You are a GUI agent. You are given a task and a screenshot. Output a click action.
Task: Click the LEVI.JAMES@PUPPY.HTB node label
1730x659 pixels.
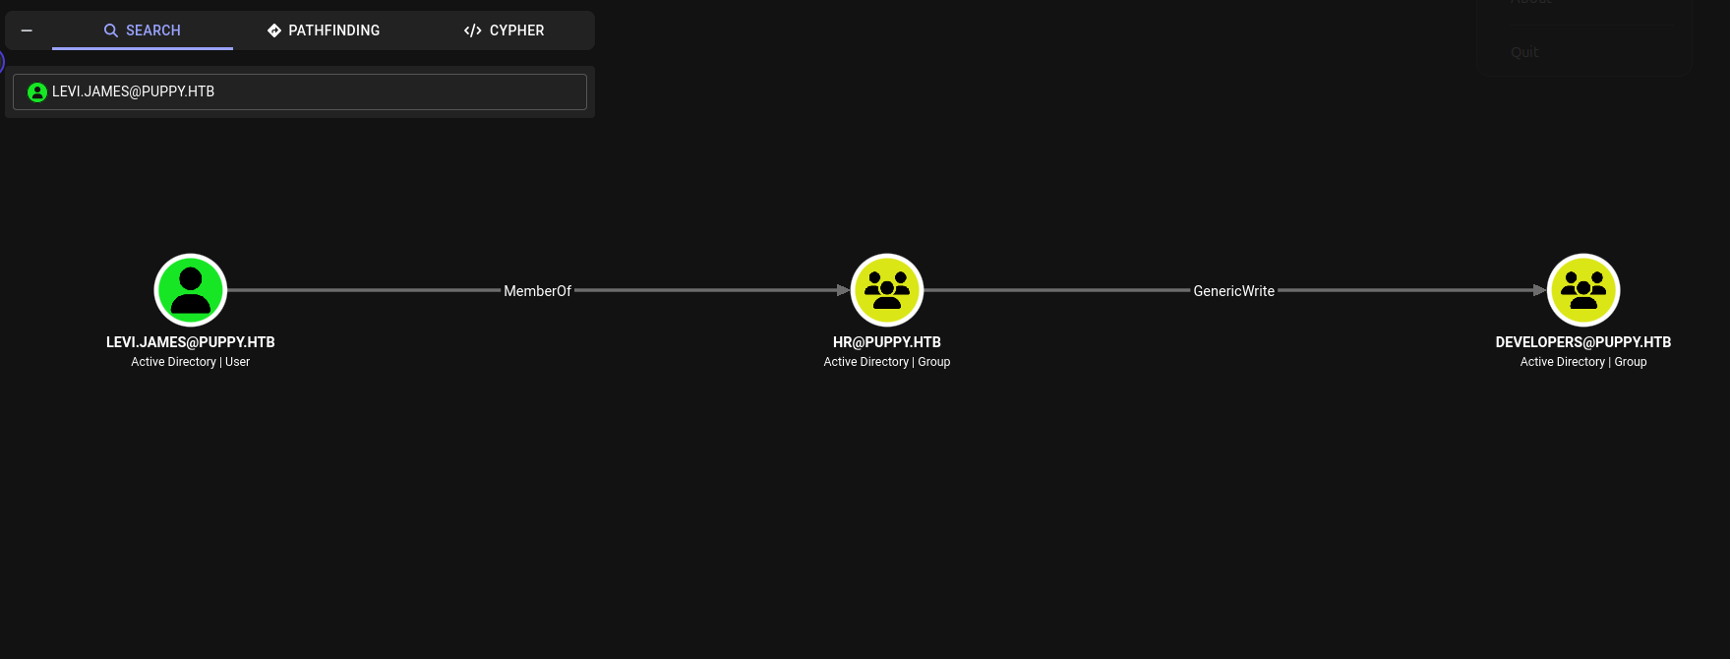pyautogui.click(x=191, y=342)
